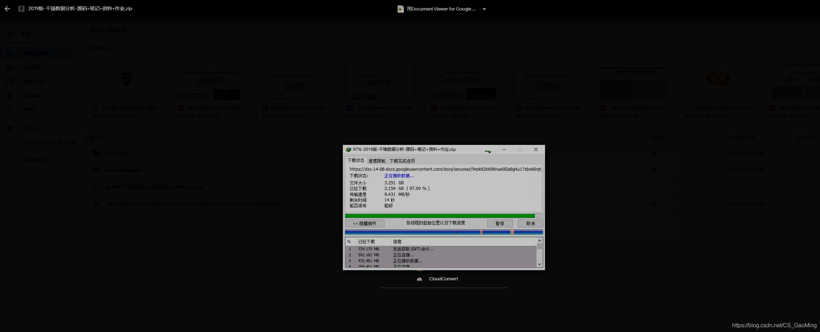Open the starred star icon in sidebar
Image resolution: width=820 pixels, height=332 pixels.
[x=10, y=95]
